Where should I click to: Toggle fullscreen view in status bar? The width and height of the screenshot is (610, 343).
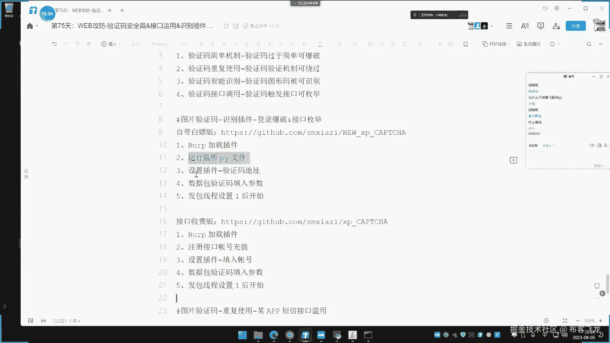[565, 321]
